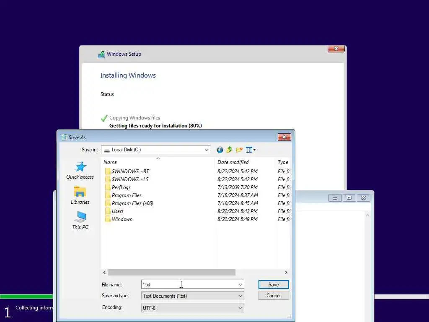The width and height of the screenshot is (429, 322).
Task: Go up one folder level
Action: click(229, 150)
